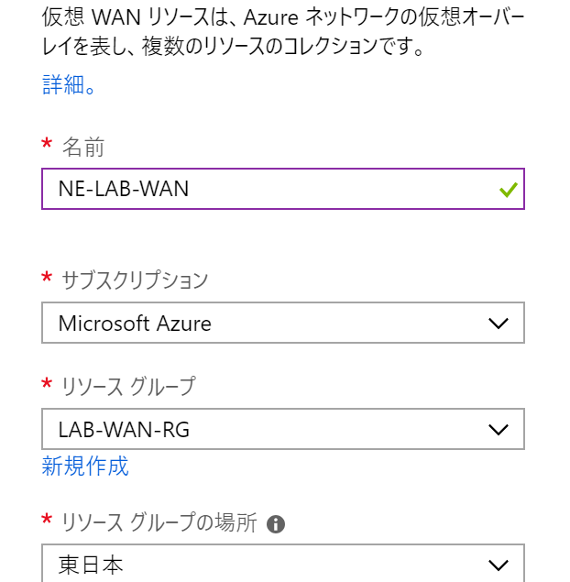Click the chevron arrow of リソース グループ dropdown
The width and height of the screenshot is (570, 582).
click(x=498, y=429)
